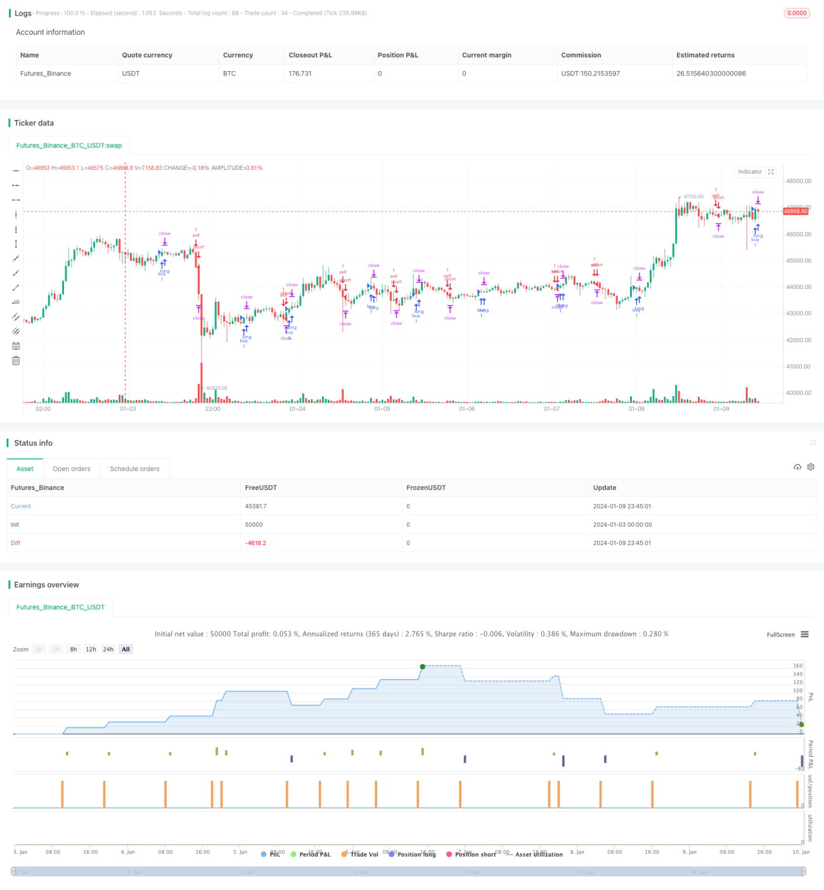Select the horizontal straight line drawing tool
824x890 pixels.
point(16,171)
